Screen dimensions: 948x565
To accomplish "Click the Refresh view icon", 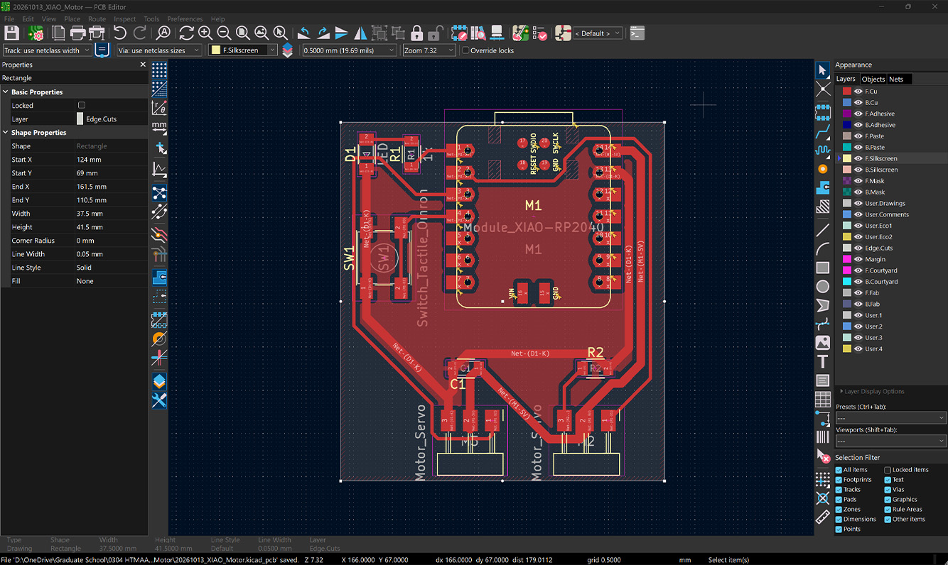I will (186, 33).
